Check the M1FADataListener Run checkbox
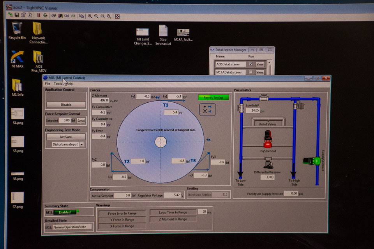Image resolution: width=374 pixels, height=249 pixels. tap(251, 72)
